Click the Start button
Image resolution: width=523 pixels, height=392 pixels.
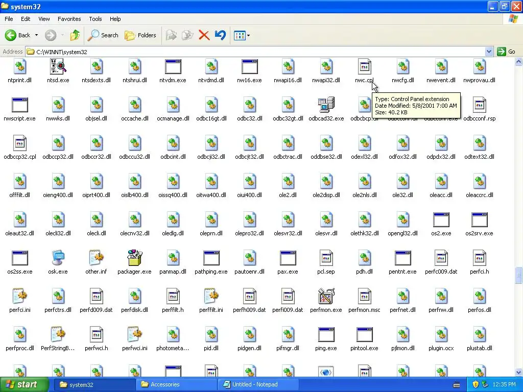coord(23,385)
